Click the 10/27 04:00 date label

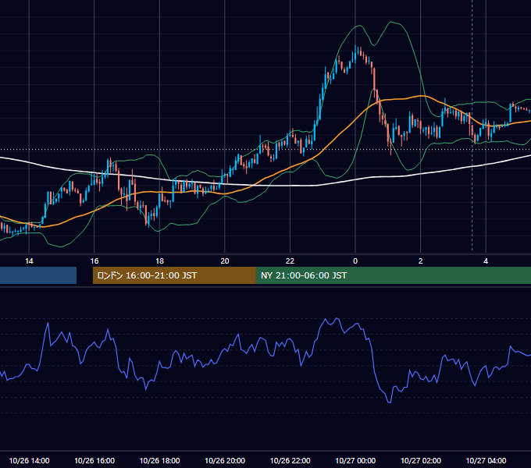(486, 460)
